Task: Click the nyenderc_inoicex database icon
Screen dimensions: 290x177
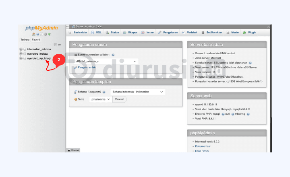Action: point(25,54)
